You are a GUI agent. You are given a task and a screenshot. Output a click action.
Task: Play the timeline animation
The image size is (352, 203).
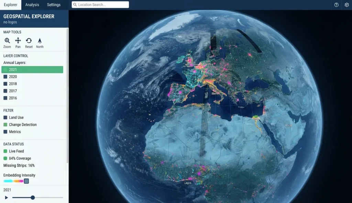(x=6, y=197)
